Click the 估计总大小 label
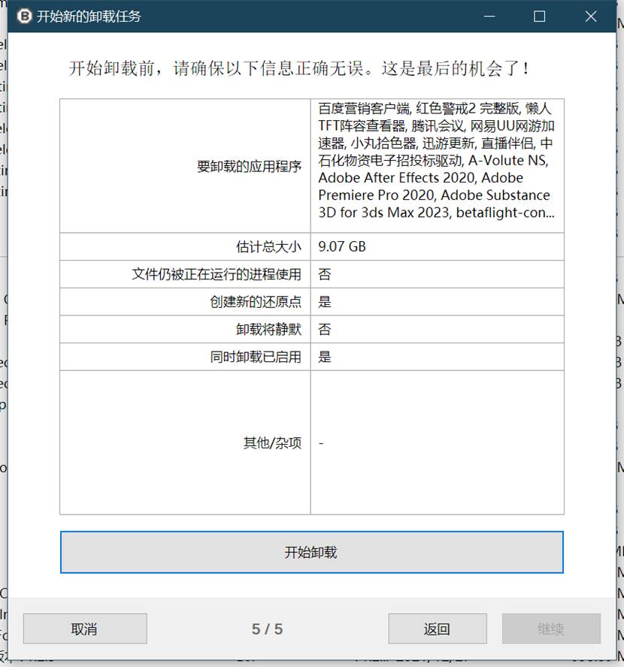The width and height of the screenshot is (624, 667). point(268,246)
